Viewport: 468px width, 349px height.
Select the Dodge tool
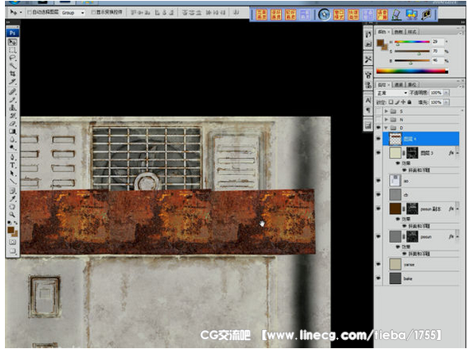tap(12, 147)
